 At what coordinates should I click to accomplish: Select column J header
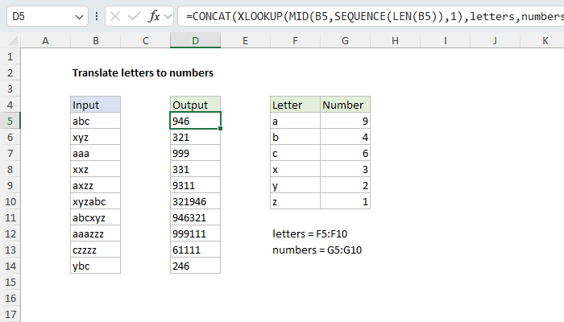click(496, 40)
